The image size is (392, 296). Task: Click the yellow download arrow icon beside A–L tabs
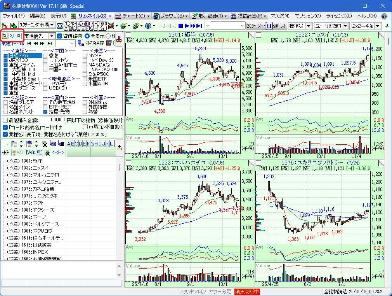pyautogui.click(x=119, y=147)
